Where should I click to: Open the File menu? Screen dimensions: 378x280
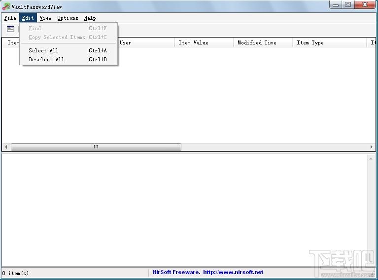point(10,18)
